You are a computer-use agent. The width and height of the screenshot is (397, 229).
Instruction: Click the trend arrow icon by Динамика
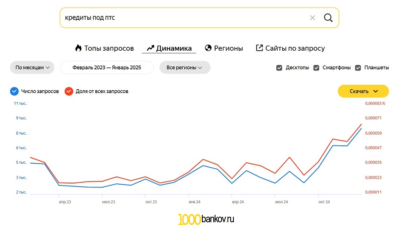(x=150, y=48)
